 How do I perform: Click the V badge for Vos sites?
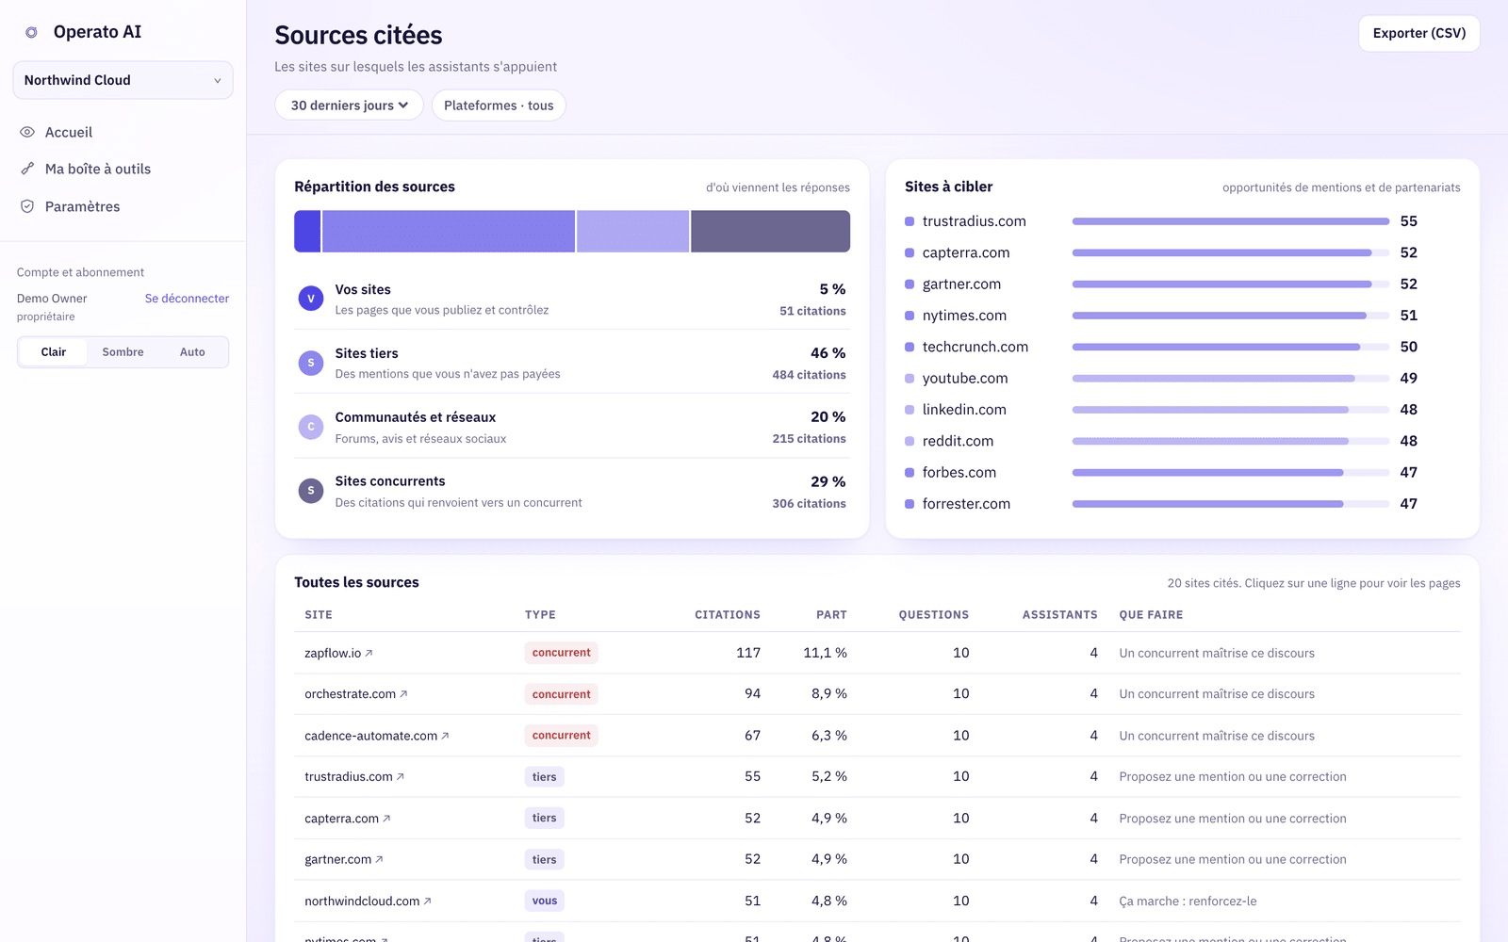[311, 299]
